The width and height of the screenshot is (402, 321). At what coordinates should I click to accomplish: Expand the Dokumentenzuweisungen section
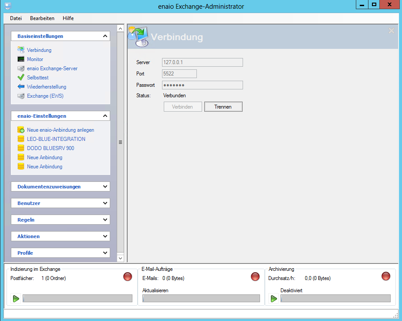pos(105,187)
